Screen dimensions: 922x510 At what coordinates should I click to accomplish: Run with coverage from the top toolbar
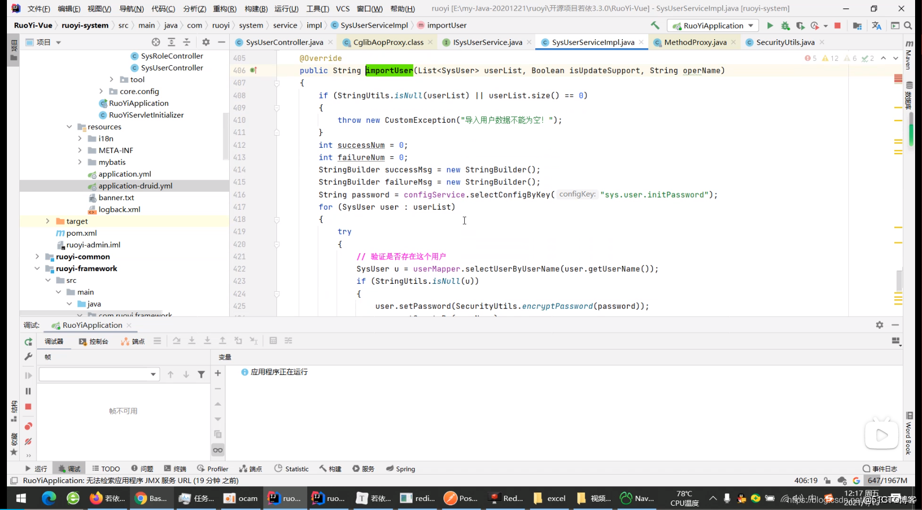coord(801,25)
